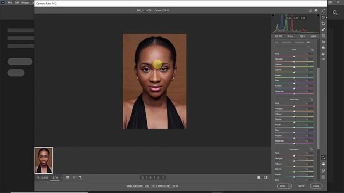Viewport: 344px width, 193px height.
Task: Activate Saturation targeted adjustment tool icon
Action: point(312,99)
